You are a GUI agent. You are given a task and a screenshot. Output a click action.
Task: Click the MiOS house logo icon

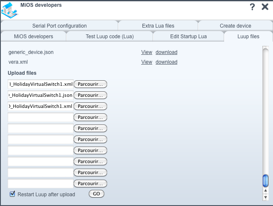click(10, 11)
